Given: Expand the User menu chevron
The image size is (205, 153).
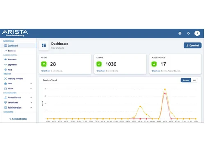Looking at the screenshot, I should click(x=31, y=84).
